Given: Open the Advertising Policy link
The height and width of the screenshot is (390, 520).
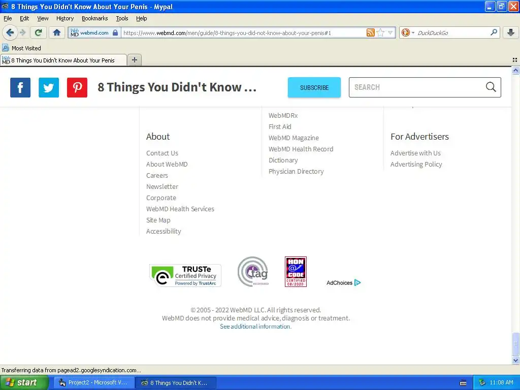Looking at the screenshot, I should (416, 164).
